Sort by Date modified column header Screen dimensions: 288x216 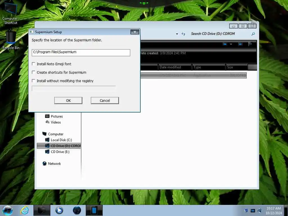pos(175,67)
